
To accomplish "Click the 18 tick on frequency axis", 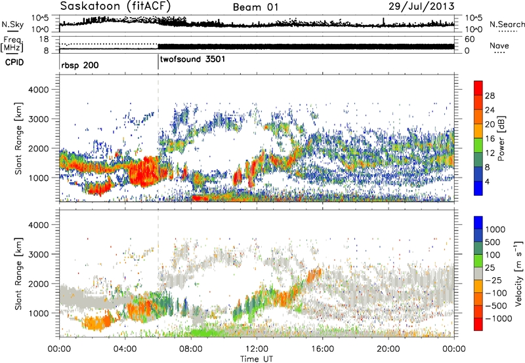I will coord(43,39).
